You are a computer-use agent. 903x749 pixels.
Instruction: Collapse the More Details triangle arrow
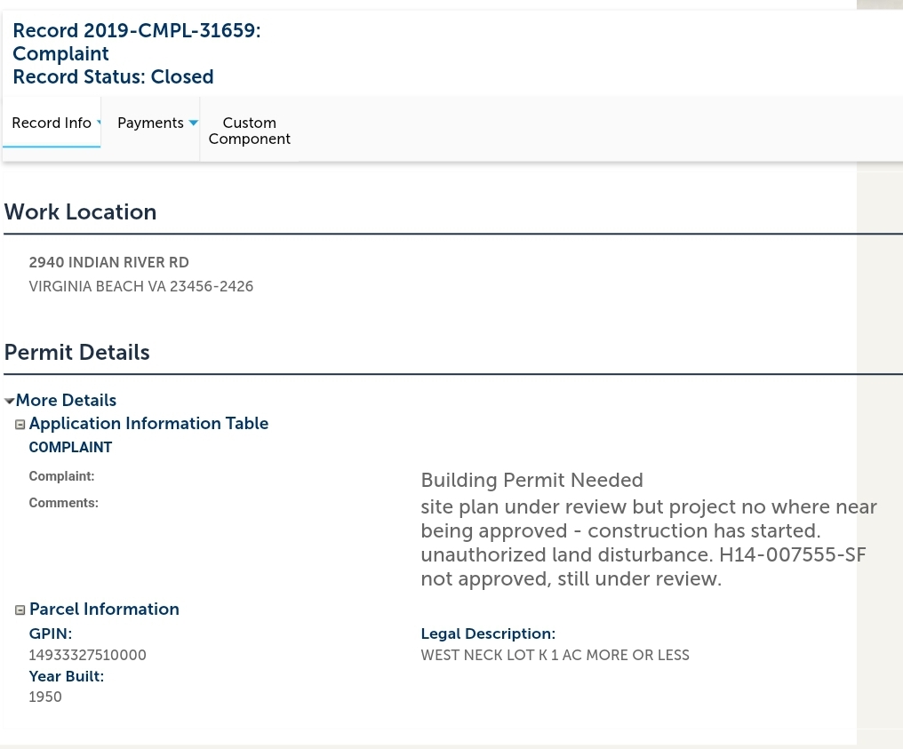[x=9, y=402]
